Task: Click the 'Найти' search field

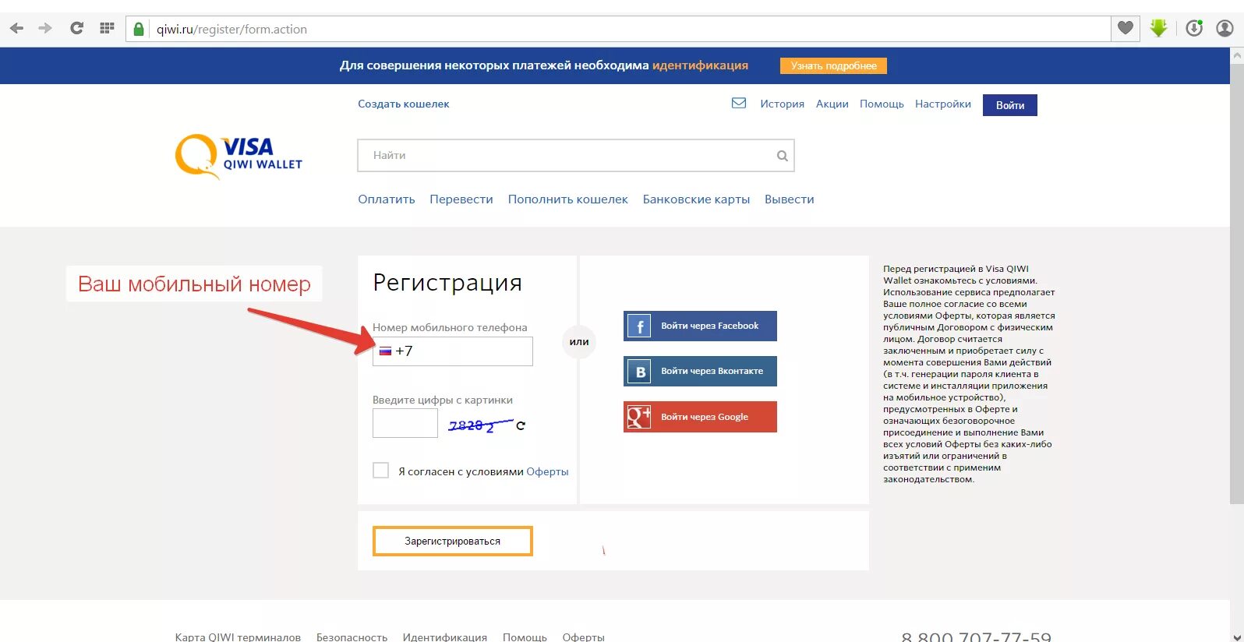Action: click(x=575, y=156)
